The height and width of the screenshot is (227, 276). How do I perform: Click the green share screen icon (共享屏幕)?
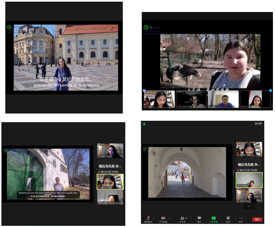click(x=213, y=218)
